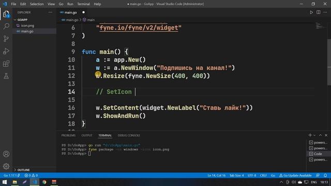Open the launch profile dropdown arrow
This screenshot has width=331, height=186.
point(314,135)
